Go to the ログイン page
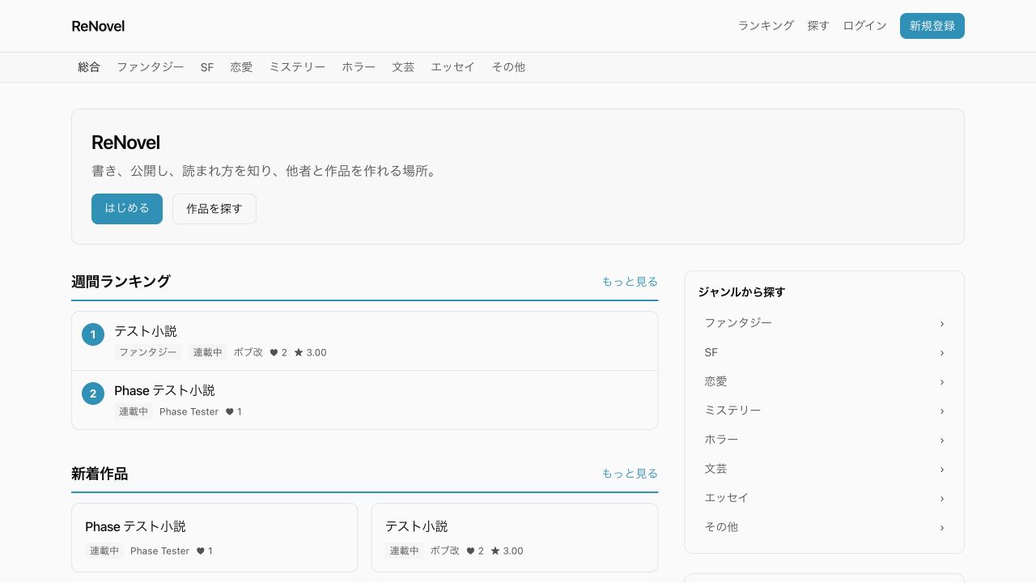Image resolution: width=1036 pixels, height=583 pixels. pyautogui.click(x=864, y=26)
